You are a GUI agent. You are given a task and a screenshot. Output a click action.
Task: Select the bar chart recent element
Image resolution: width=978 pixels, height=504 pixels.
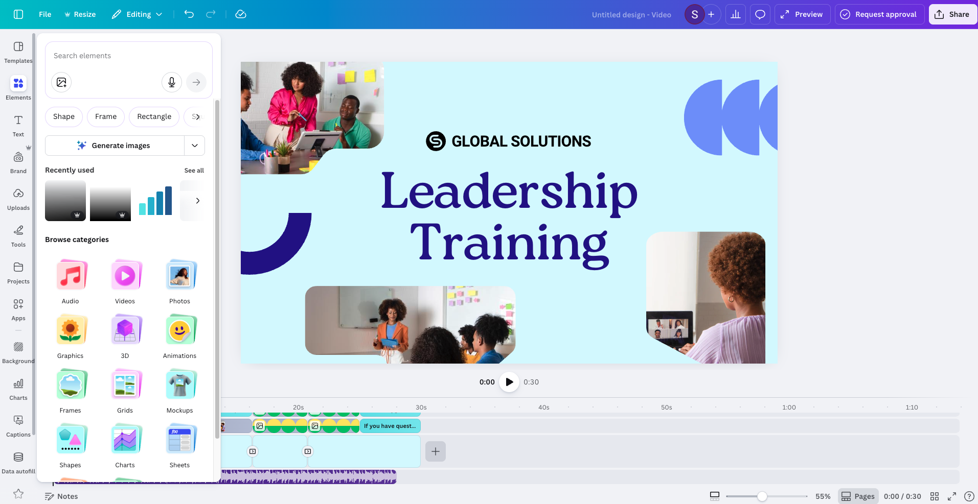coord(155,201)
